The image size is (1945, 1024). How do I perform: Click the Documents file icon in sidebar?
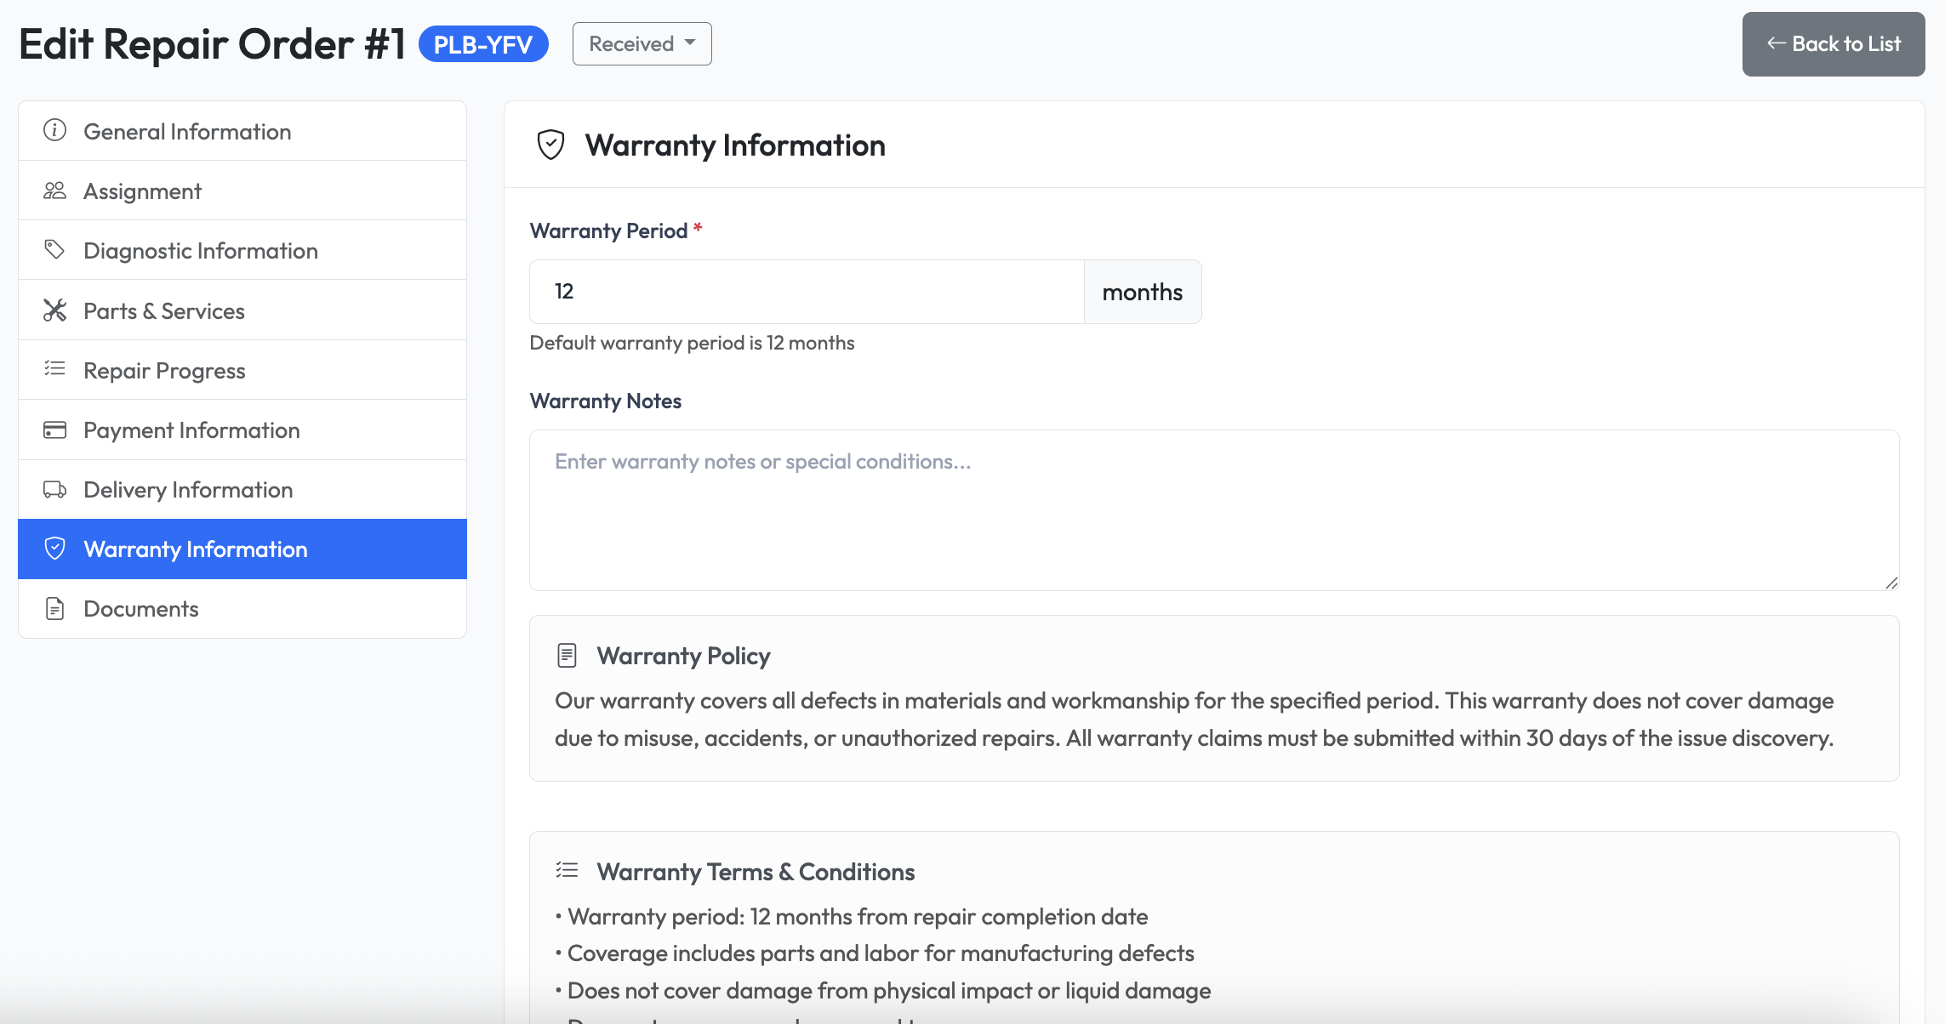54,609
